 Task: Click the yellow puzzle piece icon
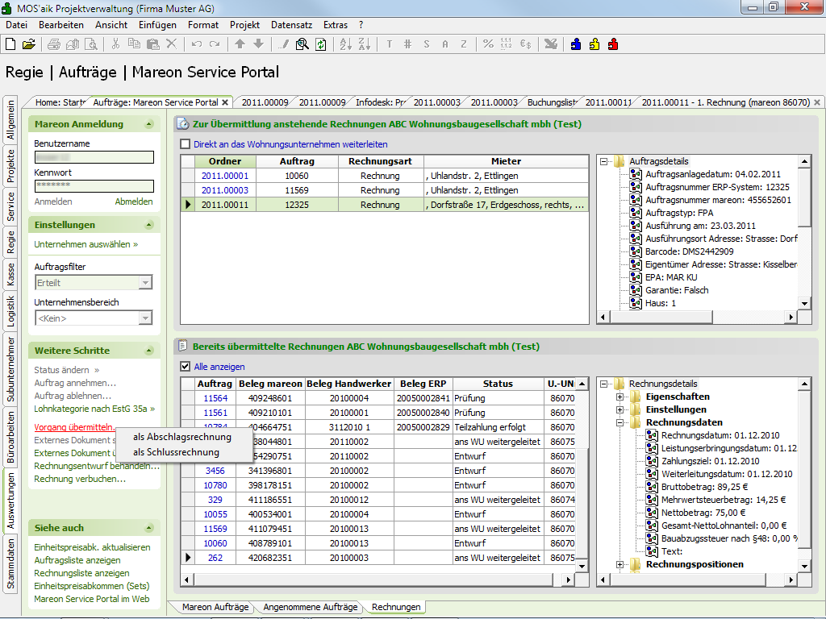coord(594,44)
